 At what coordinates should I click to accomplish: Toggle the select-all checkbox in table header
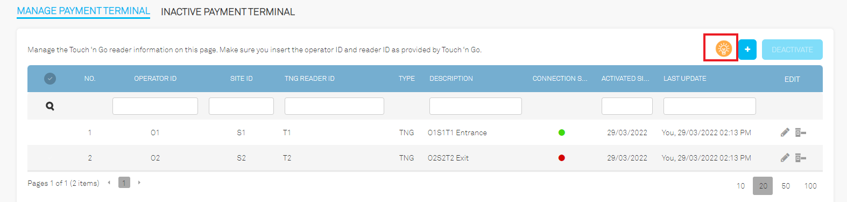[50, 79]
